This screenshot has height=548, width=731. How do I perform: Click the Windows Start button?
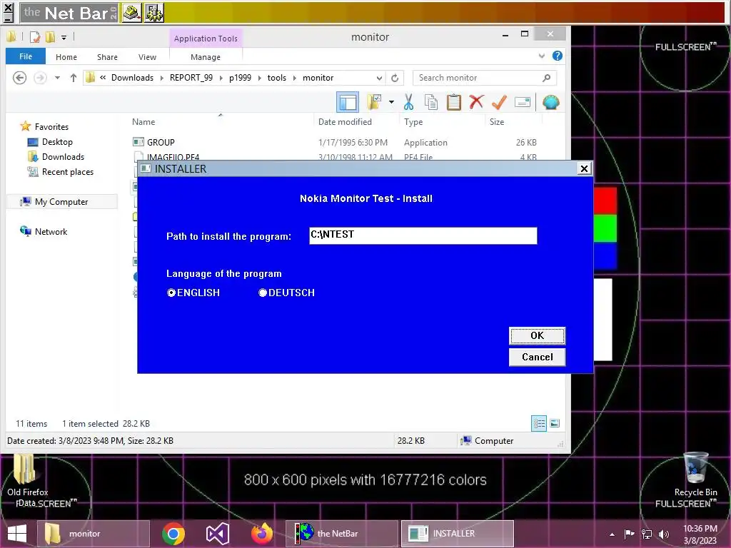click(17, 534)
